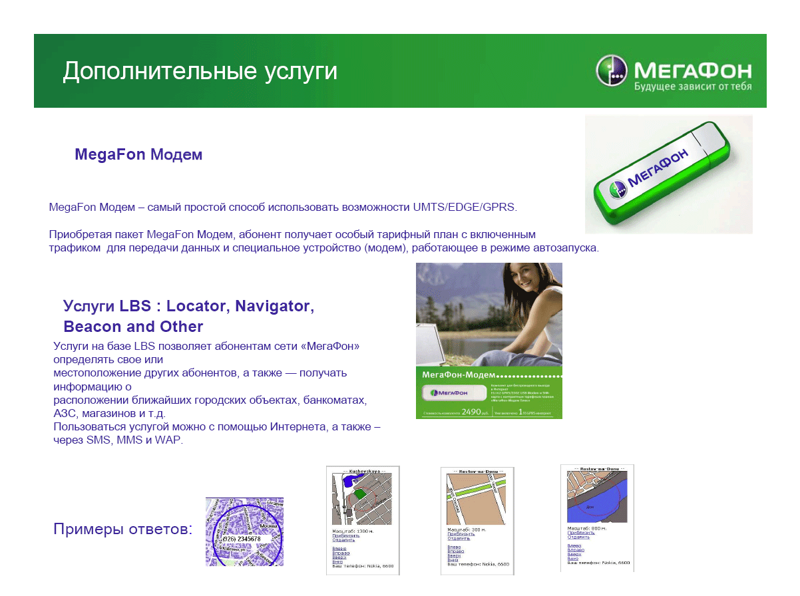800x596 pixels.
Task: Click Вправо in the 800 м scale card
Action: tap(576, 550)
